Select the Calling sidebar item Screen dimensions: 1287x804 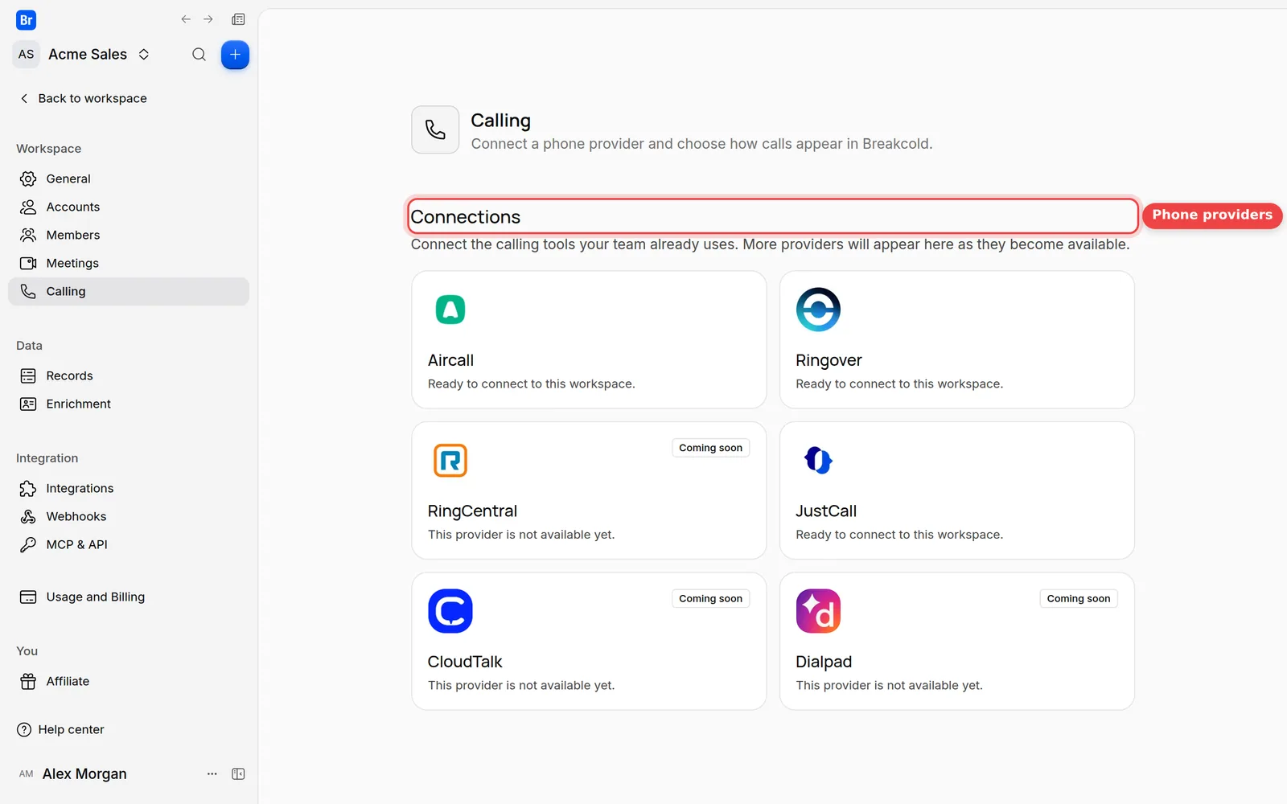tap(129, 291)
